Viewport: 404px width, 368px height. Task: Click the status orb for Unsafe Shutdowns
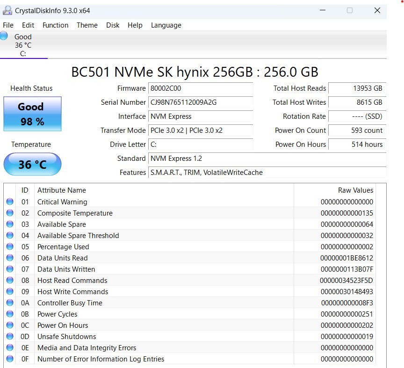click(10, 337)
